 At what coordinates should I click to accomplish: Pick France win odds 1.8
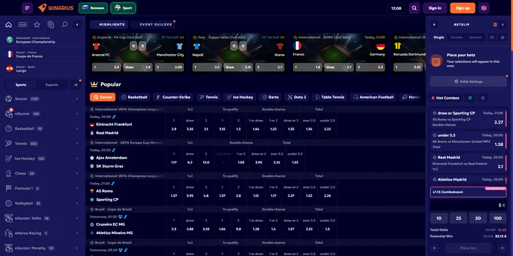point(307,67)
